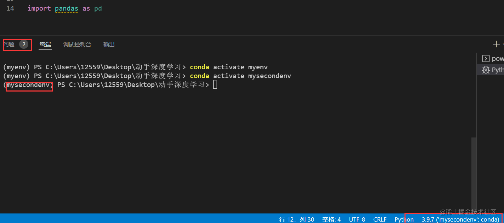The height and width of the screenshot is (223, 504).
Task: Click the UTF-8 encoding indicator
Action: pos(357,219)
